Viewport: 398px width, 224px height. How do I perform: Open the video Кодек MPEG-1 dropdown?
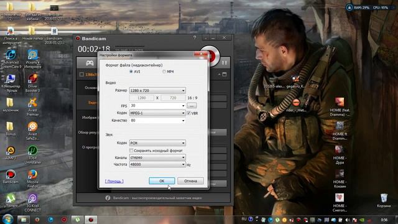[x=157, y=113]
